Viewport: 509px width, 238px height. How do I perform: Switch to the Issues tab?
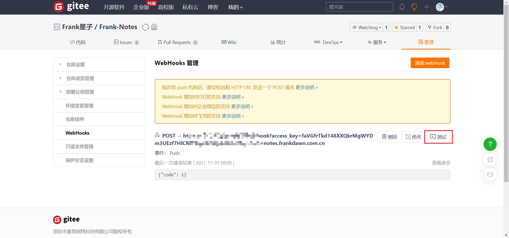(x=126, y=42)
